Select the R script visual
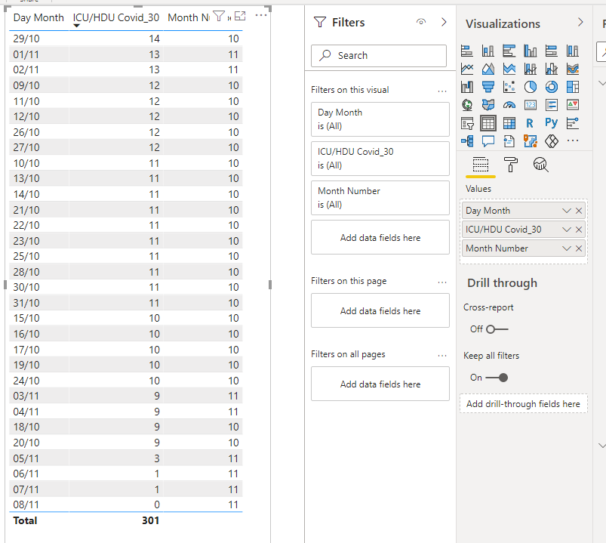 click(x=531, y=123)
